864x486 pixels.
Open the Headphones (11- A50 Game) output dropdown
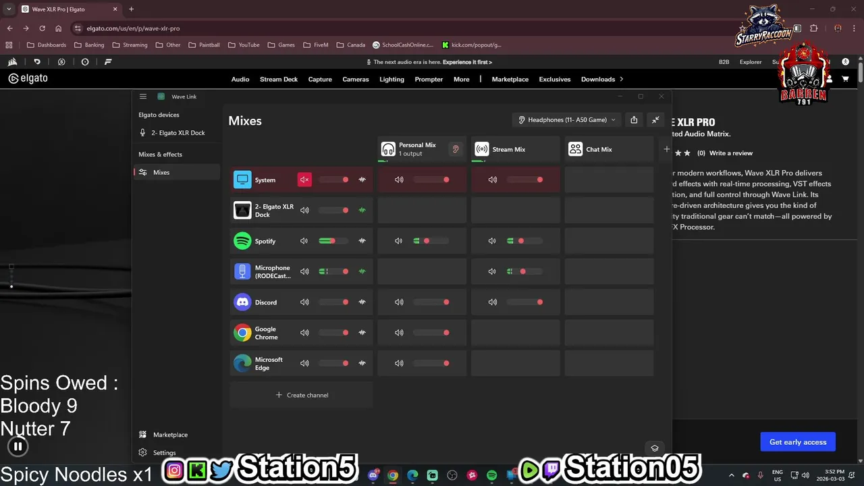[x=567, y=119]
